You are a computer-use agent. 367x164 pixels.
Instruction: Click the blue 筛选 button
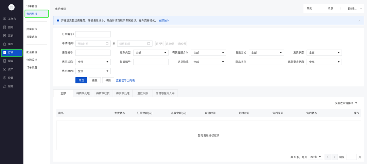[81, 80]
